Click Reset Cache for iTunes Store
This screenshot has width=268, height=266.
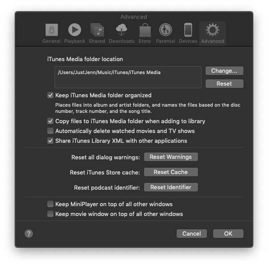tap(171, 172)
